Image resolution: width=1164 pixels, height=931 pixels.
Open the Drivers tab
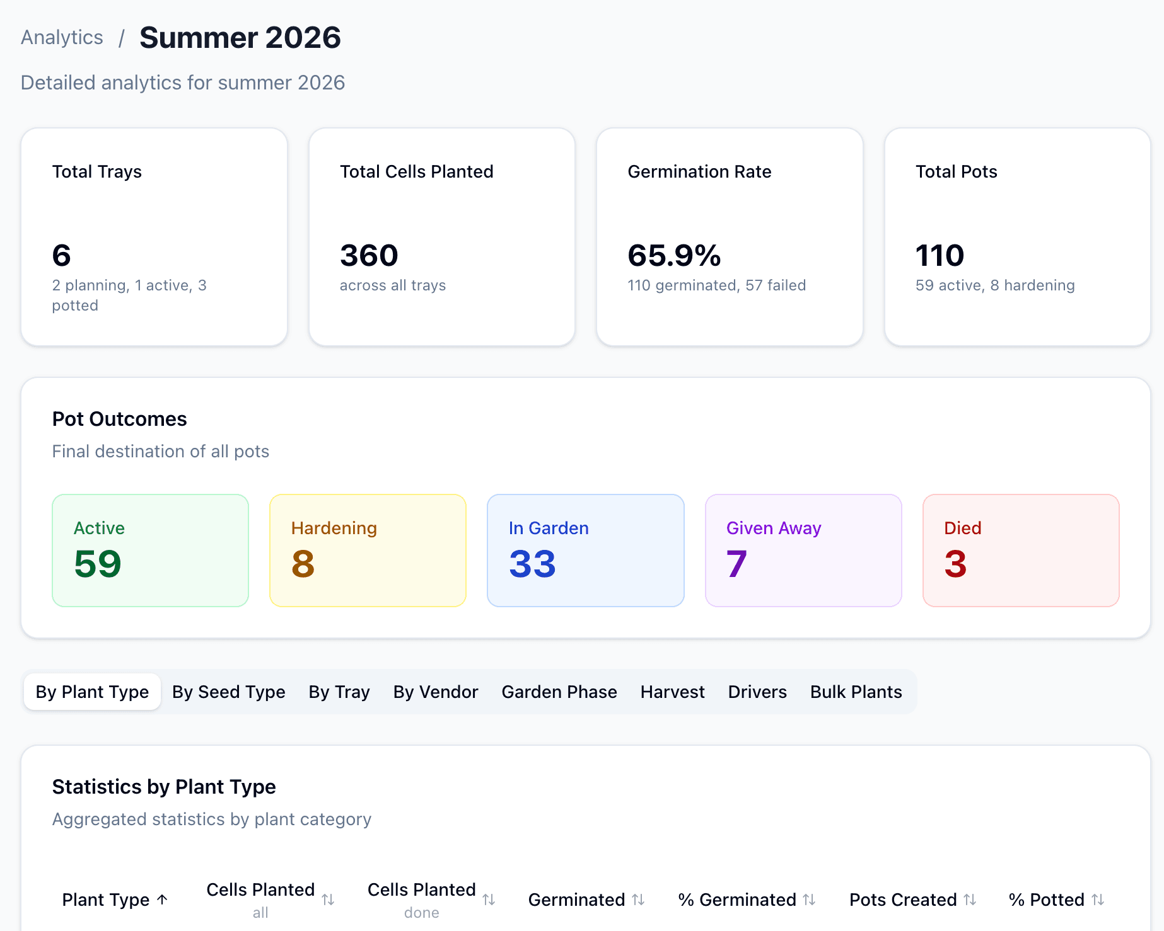tap(757, 692)
